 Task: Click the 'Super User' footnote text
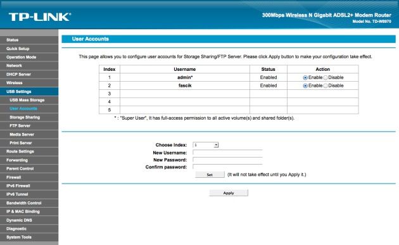click(x=204, y=118)
